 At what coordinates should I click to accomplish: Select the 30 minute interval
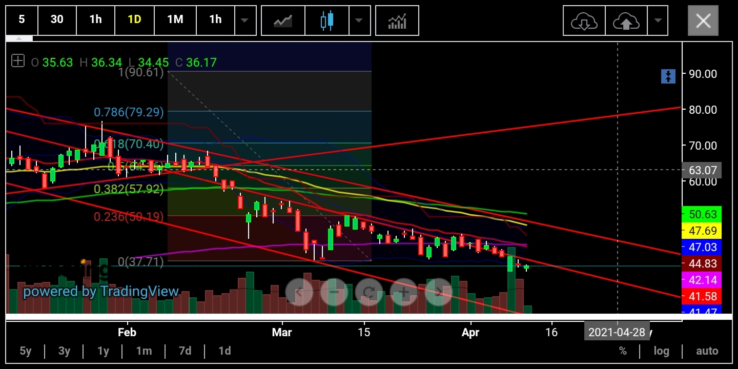point(57,19)
